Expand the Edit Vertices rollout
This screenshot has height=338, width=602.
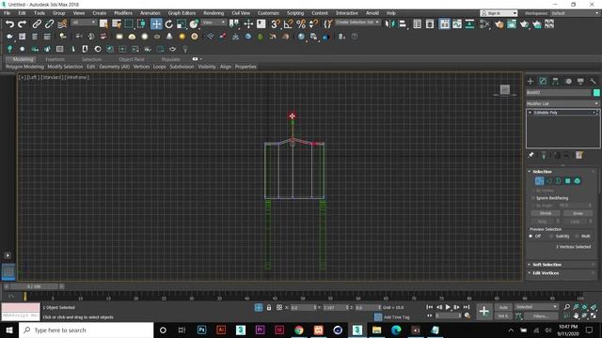pos(546,273)
